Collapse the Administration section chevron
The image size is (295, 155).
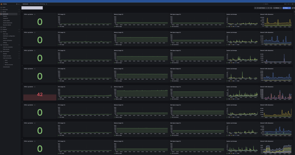[19, 51]
